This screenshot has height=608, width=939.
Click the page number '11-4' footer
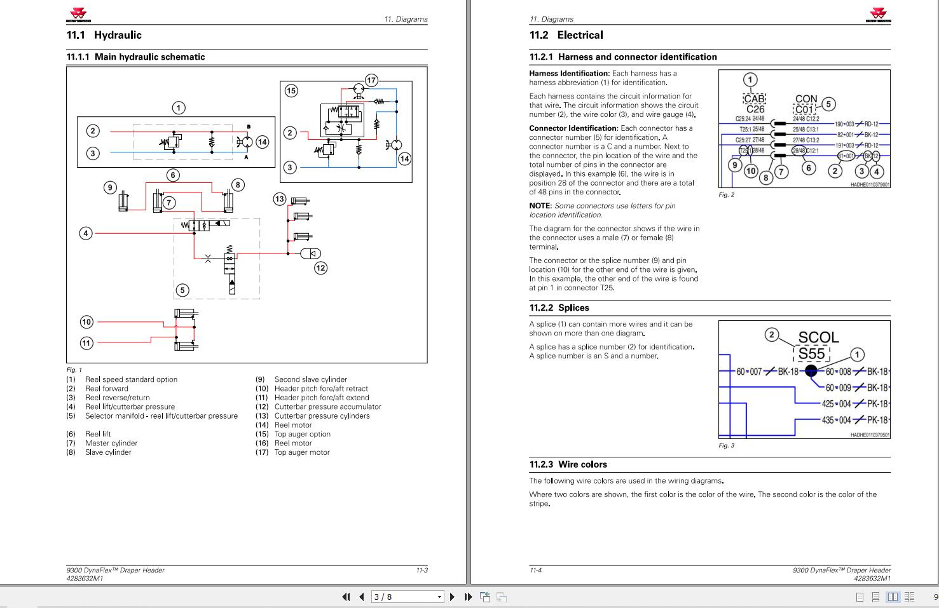(x=536, y=571)
